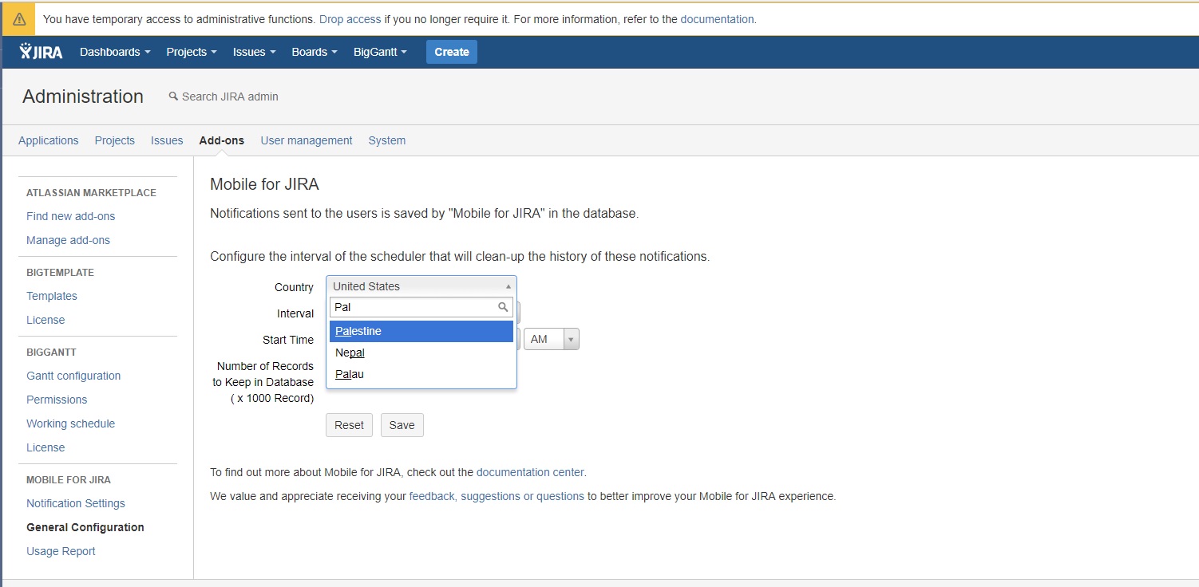This screenshot has width=1199, height=587.
Task: Open Notification Settings in sidebar
Action: click(x=76, y=503)
